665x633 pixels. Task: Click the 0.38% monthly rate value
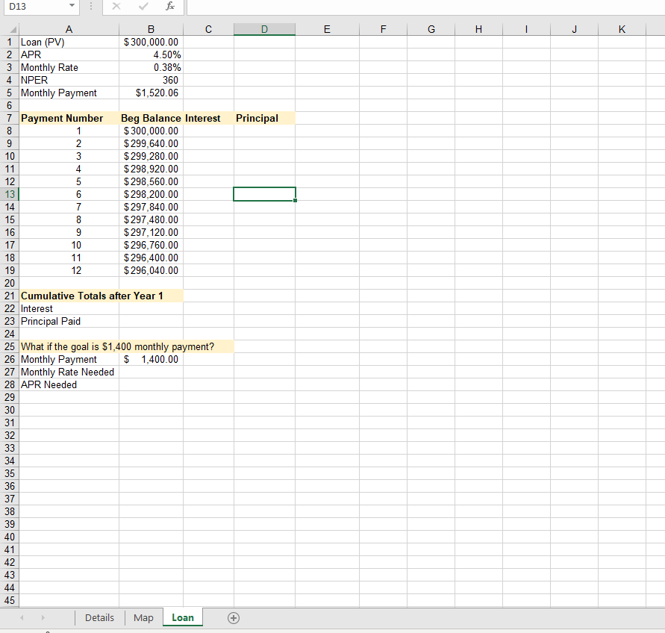pyautogui.click(x=151, y=67)
